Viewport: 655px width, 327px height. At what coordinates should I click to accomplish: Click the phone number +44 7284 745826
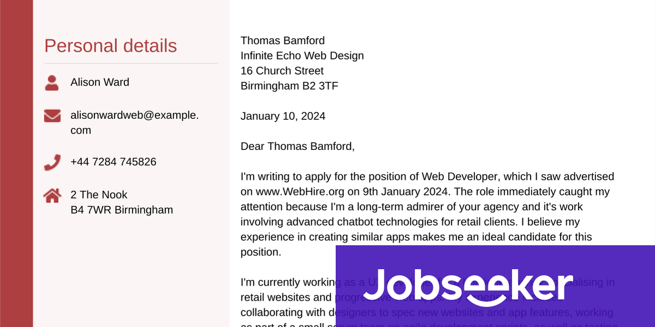(114, 162)
